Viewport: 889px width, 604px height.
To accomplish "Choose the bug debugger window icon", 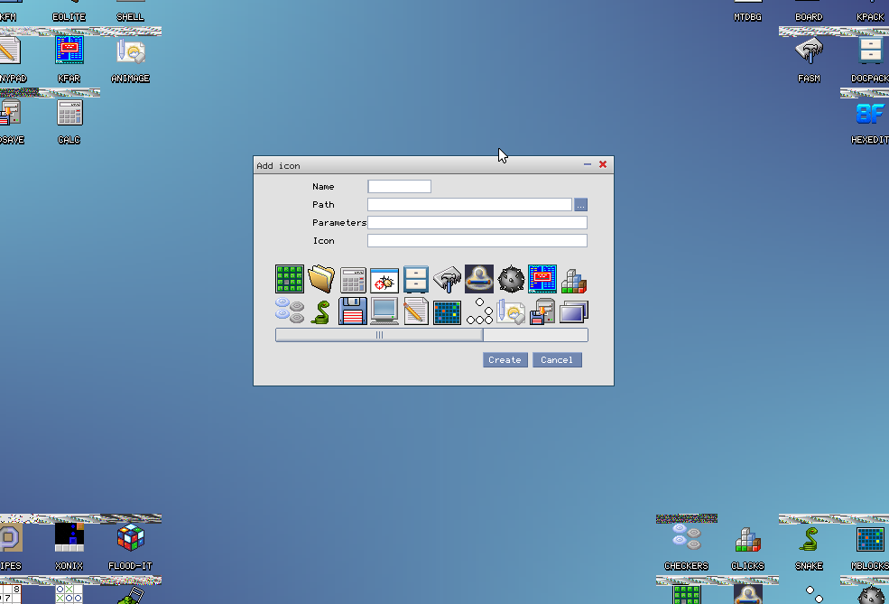I will (x=384, y=279).
